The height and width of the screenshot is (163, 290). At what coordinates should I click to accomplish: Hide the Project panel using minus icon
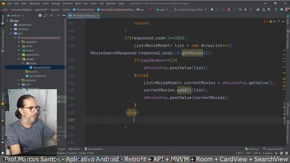[63, 15]
